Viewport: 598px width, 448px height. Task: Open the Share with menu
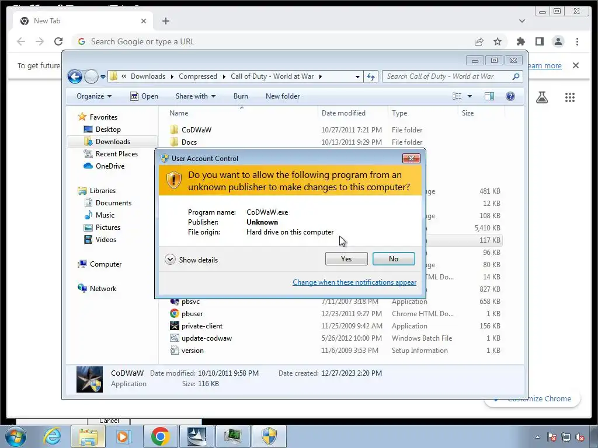point(196,96)
